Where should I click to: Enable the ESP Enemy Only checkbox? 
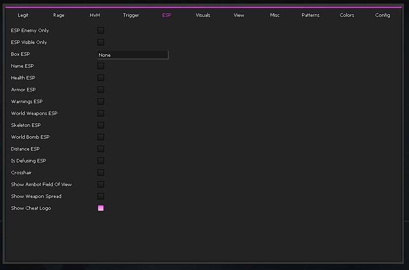101,31
